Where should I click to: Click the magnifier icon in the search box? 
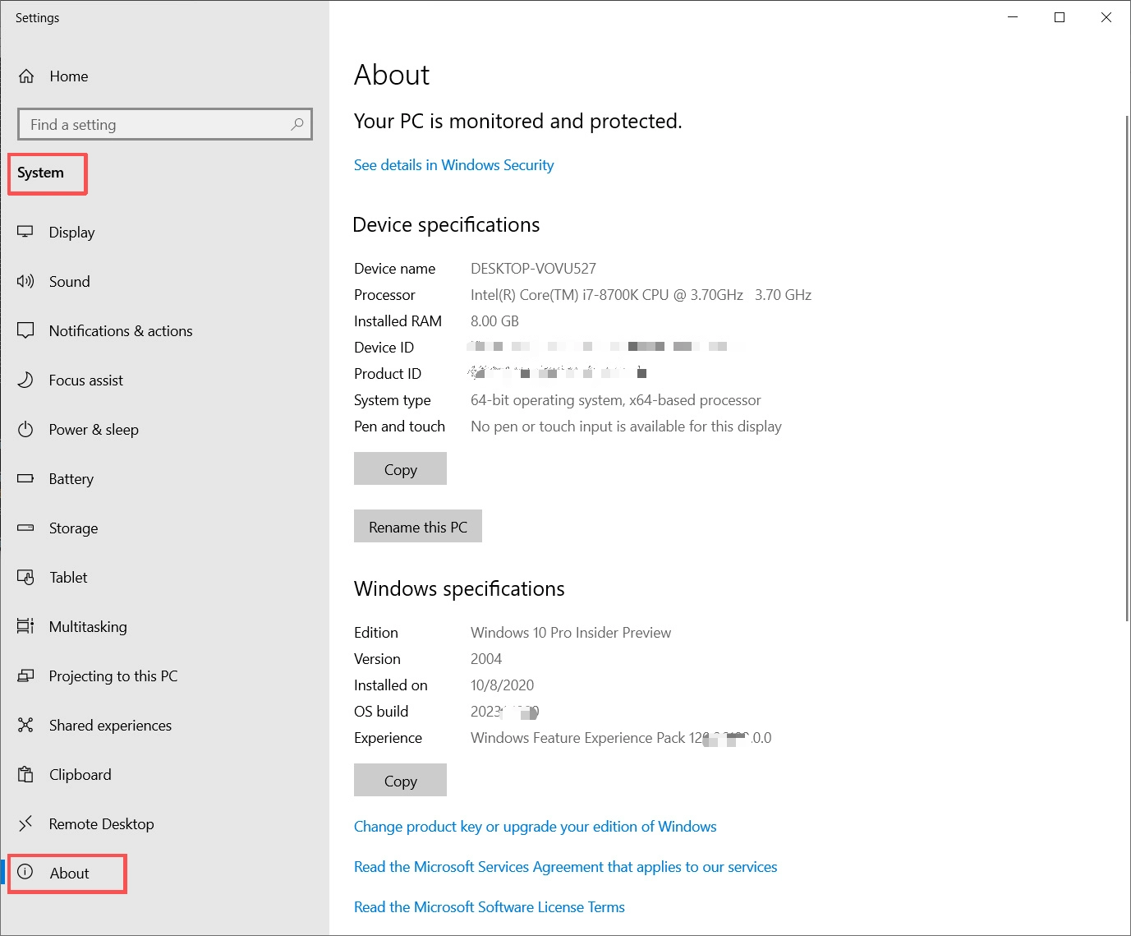click(297, 124)
